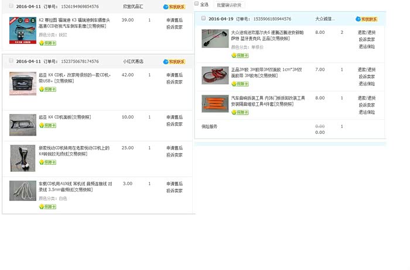The width and height of the screenshot is (410, 270).
Task: Open the orange removal tools product thumbnail
Action: (x=215, y=103)
